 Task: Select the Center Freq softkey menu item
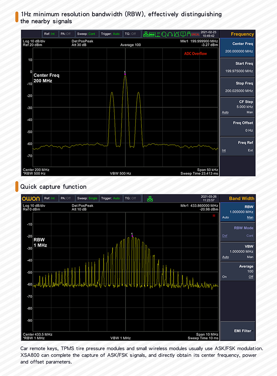(237, 48)
